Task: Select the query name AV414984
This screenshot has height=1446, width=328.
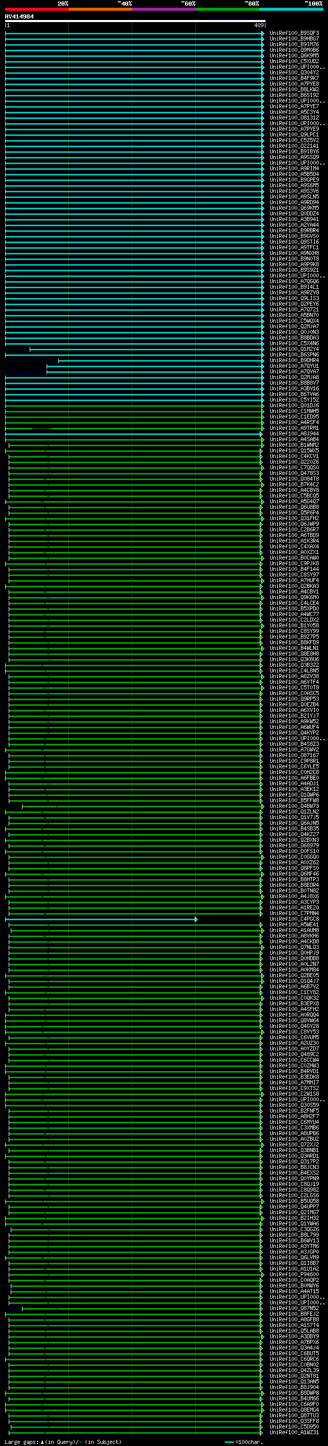Action: pos(19,16)
